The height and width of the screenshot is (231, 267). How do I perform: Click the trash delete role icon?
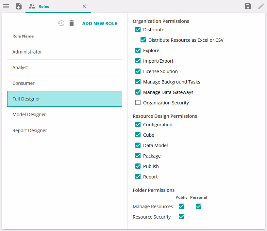(x=72, y=23)
